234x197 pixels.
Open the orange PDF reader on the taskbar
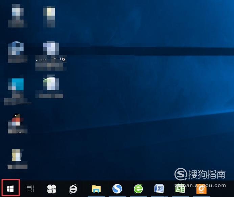pos(202,189)
